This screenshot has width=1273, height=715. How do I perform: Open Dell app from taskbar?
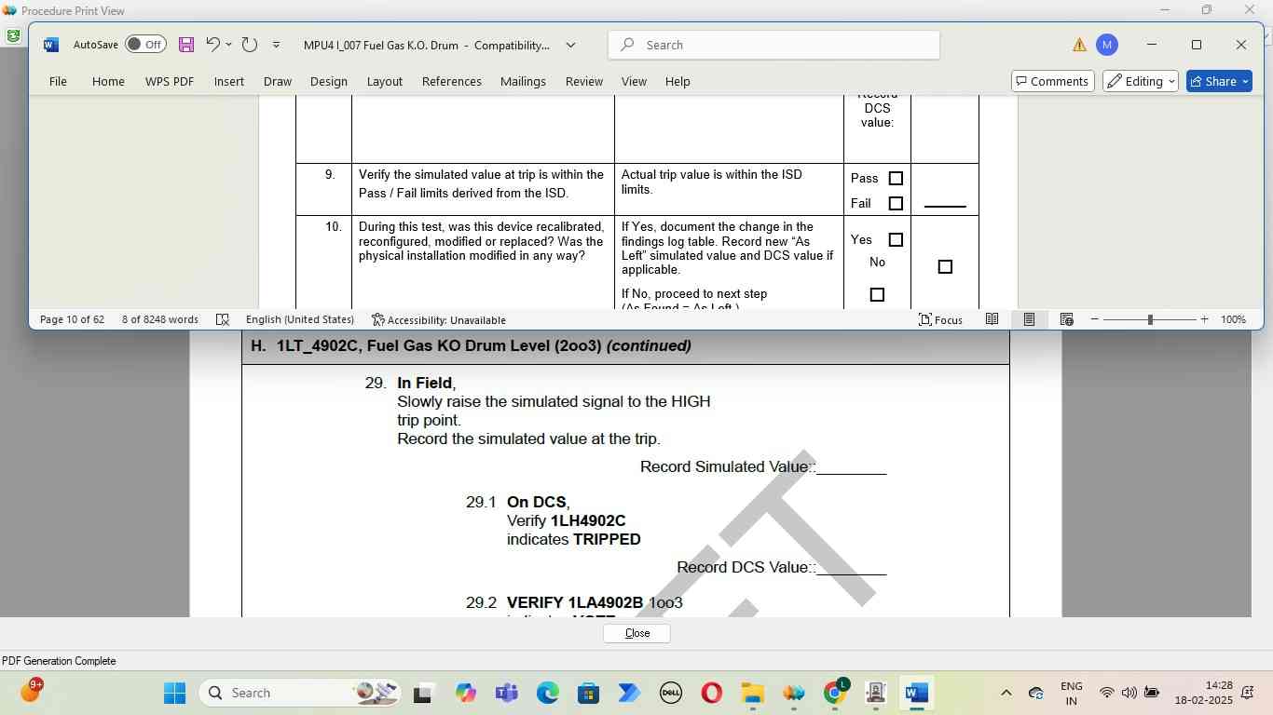(670, 693)
